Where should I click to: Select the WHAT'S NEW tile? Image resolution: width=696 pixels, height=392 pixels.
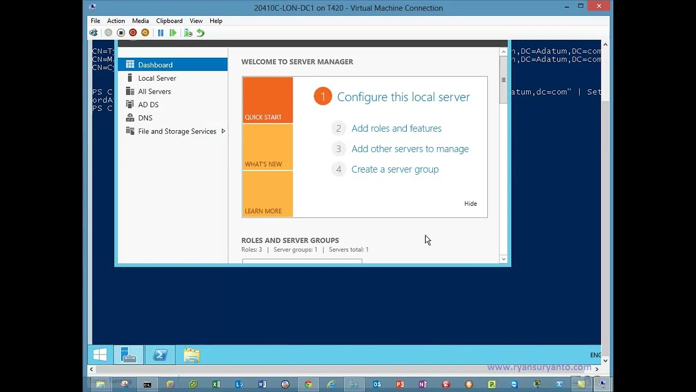coord(268,147)
